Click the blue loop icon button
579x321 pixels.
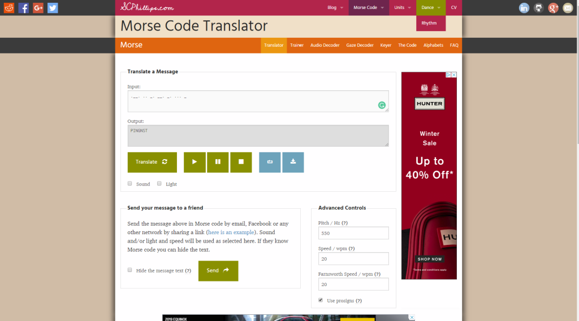coord(270,162)
